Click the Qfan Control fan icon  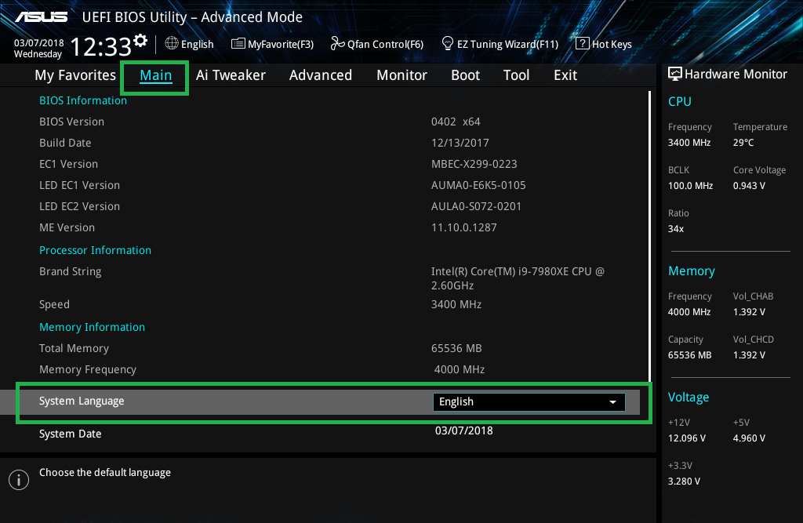pyautogui.click(x=337, y=44)
